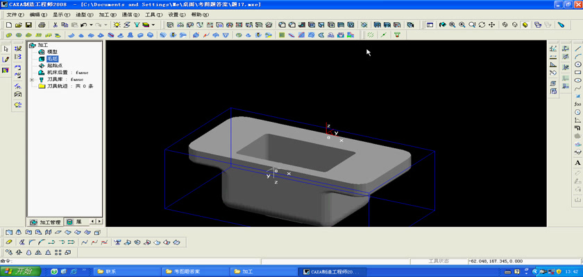
Task: Switch to 联系 taskbar folder
Action: pos(127,271)
